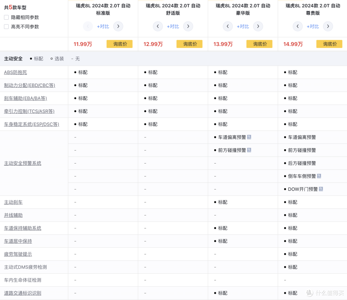
Task: Open 刹车辅助(EBA/BA等) parameter link
Action: click(x=25, y=98)
